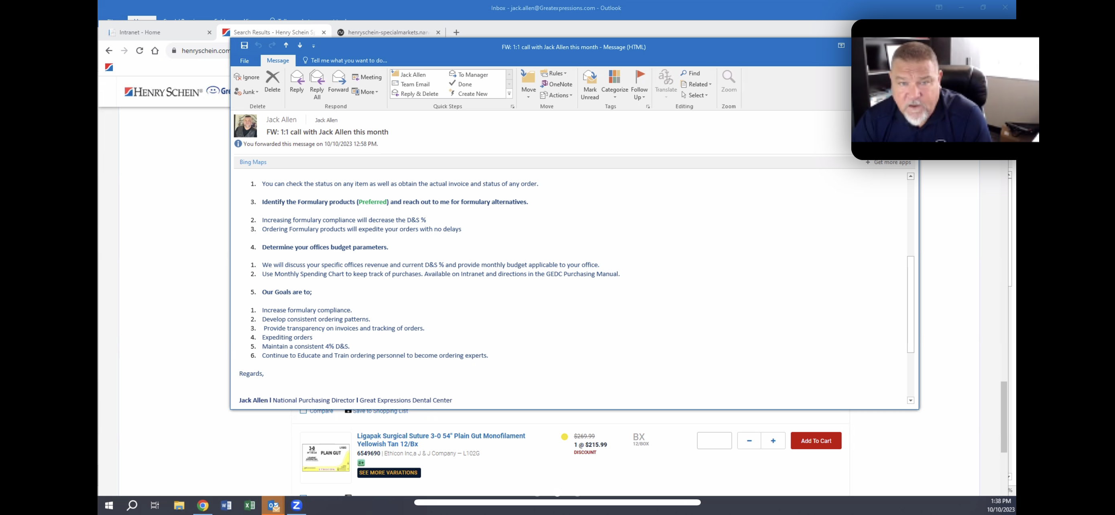The image size is (1115, 515).
Task: Open Zoom app in the taskbar
Action: click(297, 505)
